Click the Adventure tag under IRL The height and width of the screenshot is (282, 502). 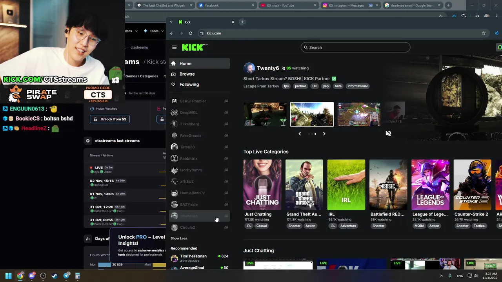(x=348, y=226)
